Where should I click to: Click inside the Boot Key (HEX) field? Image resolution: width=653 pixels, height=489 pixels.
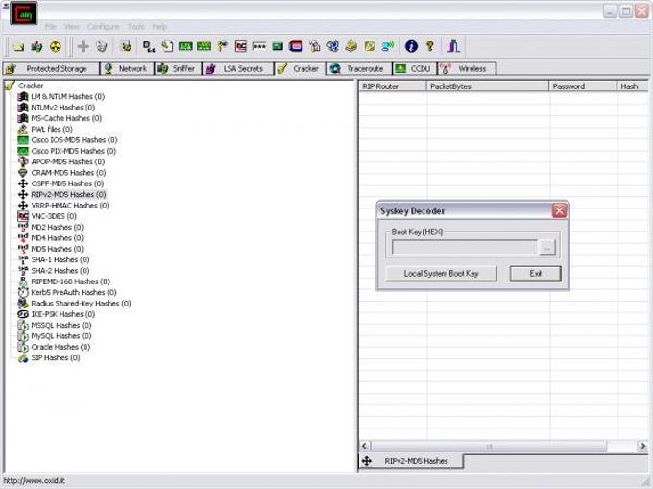(465, 248)
